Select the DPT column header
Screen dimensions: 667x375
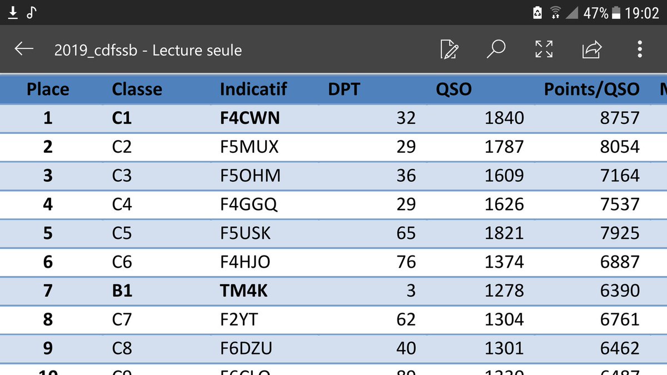[344, 89]
